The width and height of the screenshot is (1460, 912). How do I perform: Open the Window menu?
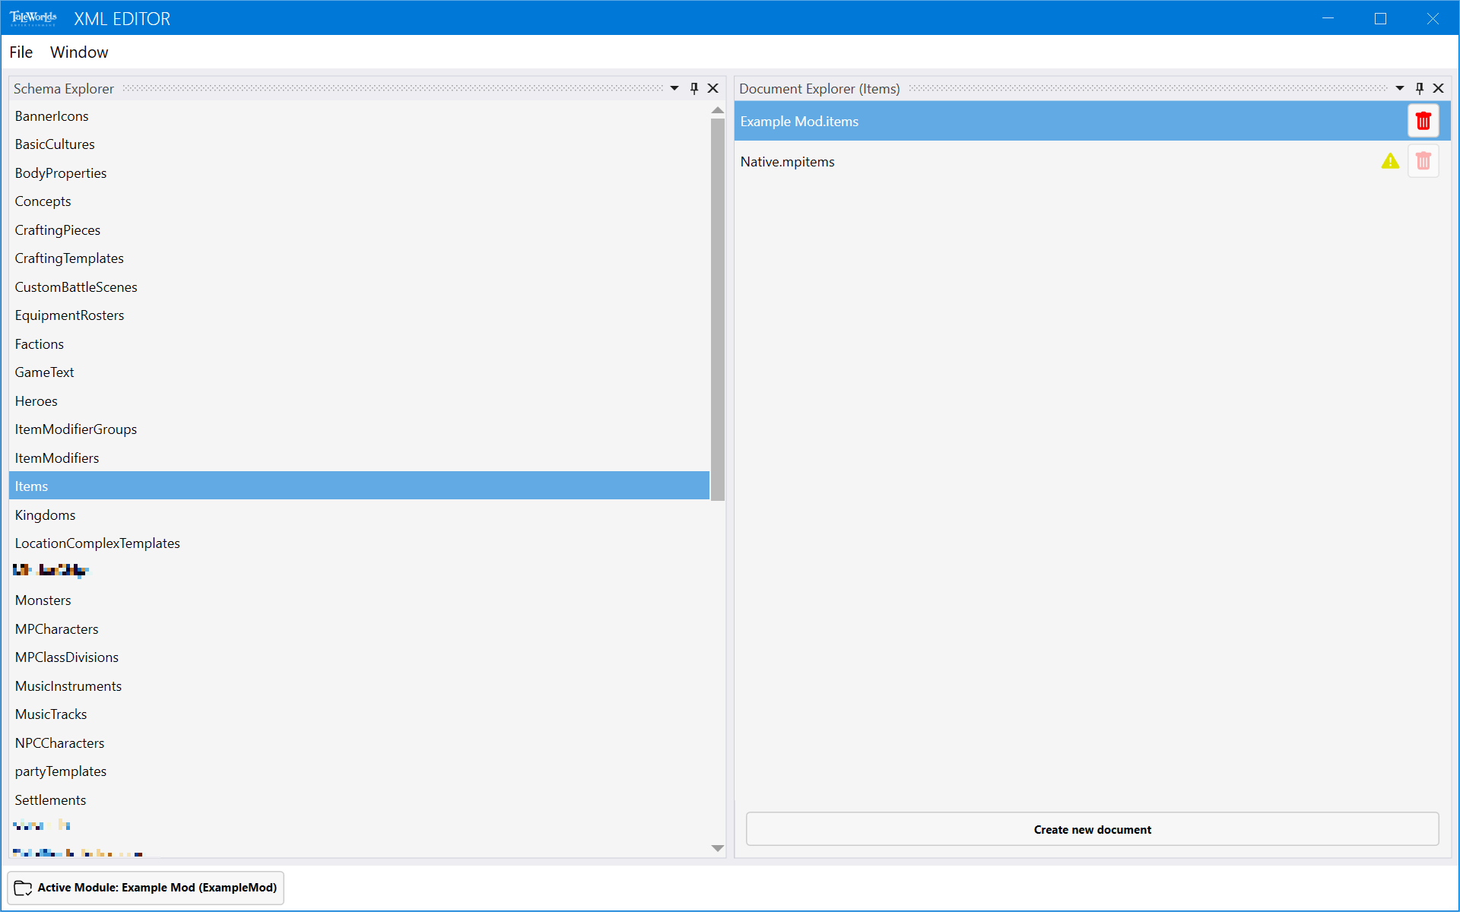click(x=79, y=52)
